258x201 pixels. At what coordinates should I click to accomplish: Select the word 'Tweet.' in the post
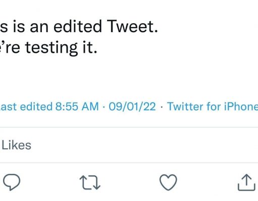click(x=132, y=26)
